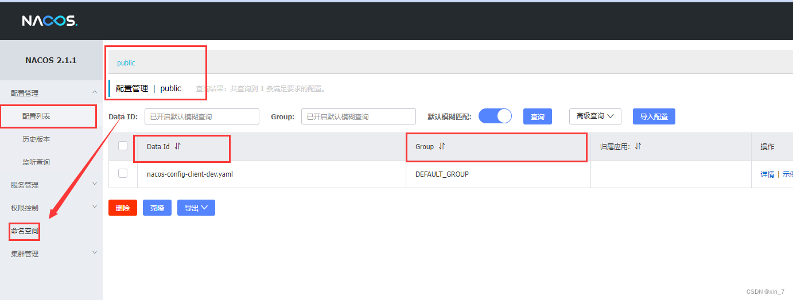
Task: Select the public namespace tab
Action: pos(126,63)
